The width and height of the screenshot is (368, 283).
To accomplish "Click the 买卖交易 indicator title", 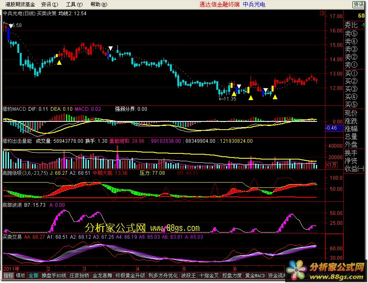I will 12,237.
